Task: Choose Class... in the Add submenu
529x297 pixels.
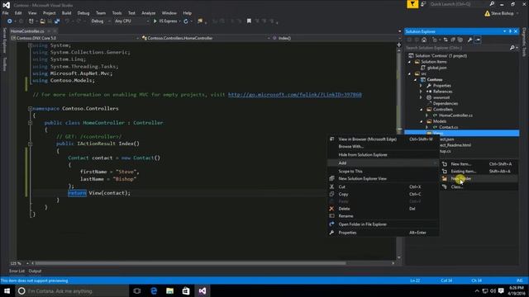Action: tap(479, 187)
